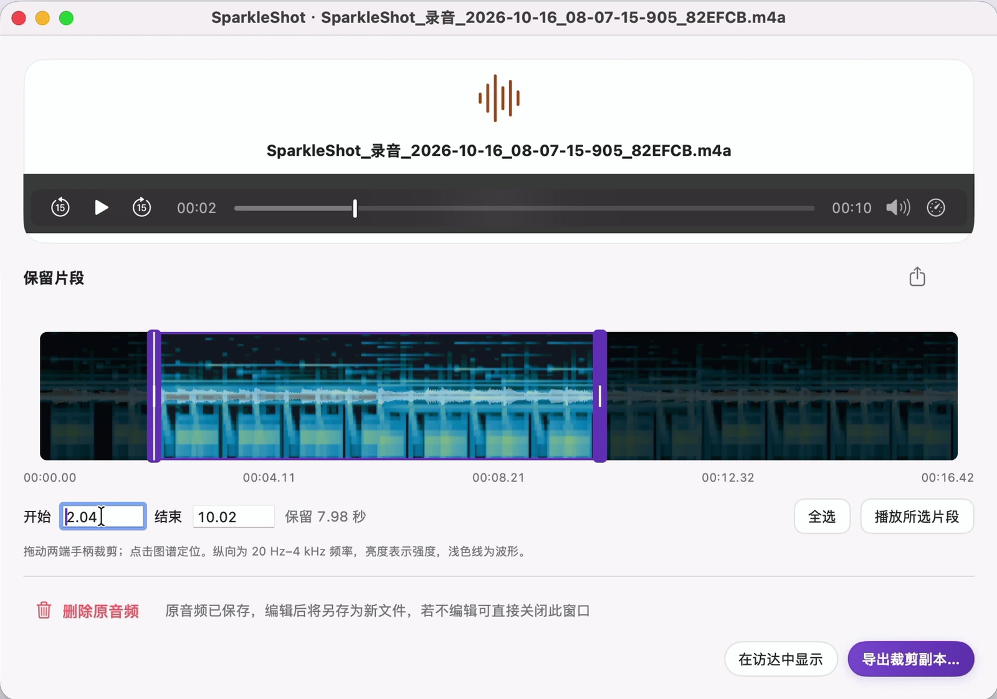Click 播放所选片段 button
Viewport: 997px width, 699px height.
click(x=917, y=516)
